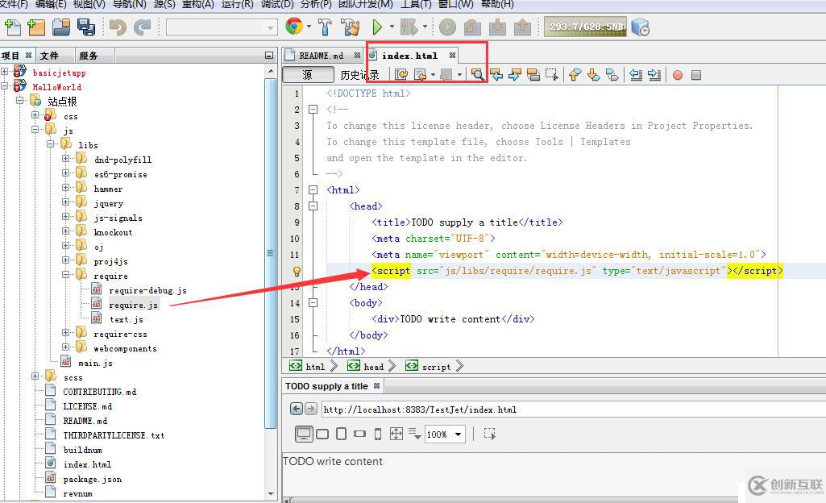Click the Clean and Build broom icon
The width and height of the screenshot is (826, 503).
pyautogui.click(x=350, y=27)
